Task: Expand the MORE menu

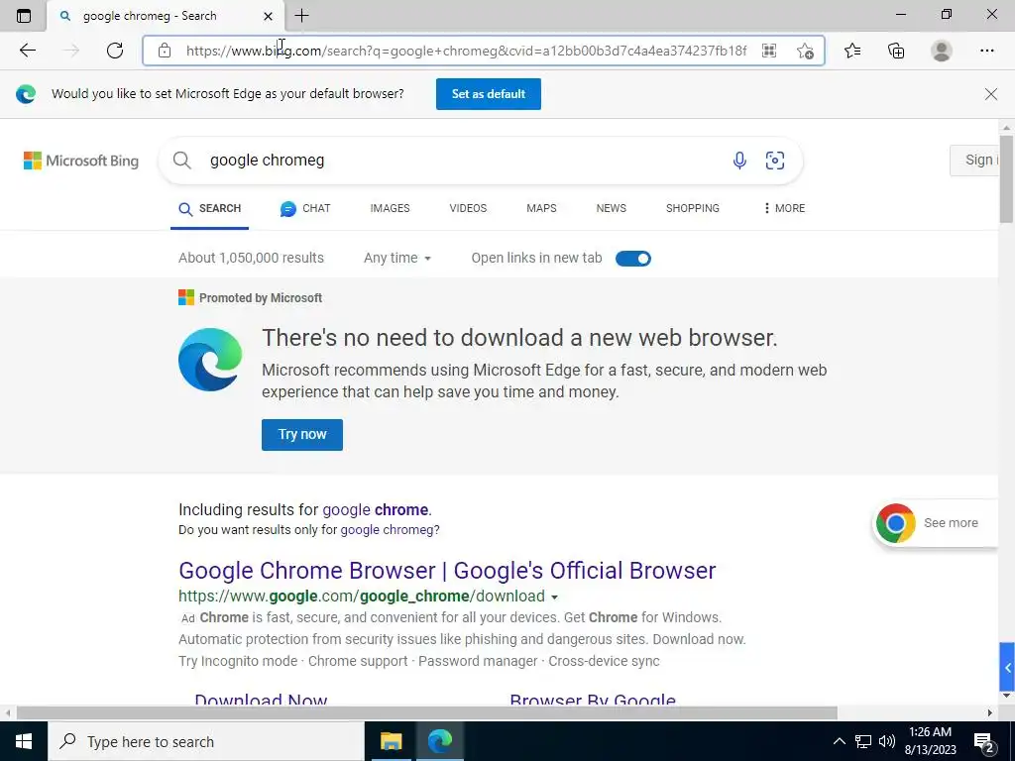Action: click(784, 208)
